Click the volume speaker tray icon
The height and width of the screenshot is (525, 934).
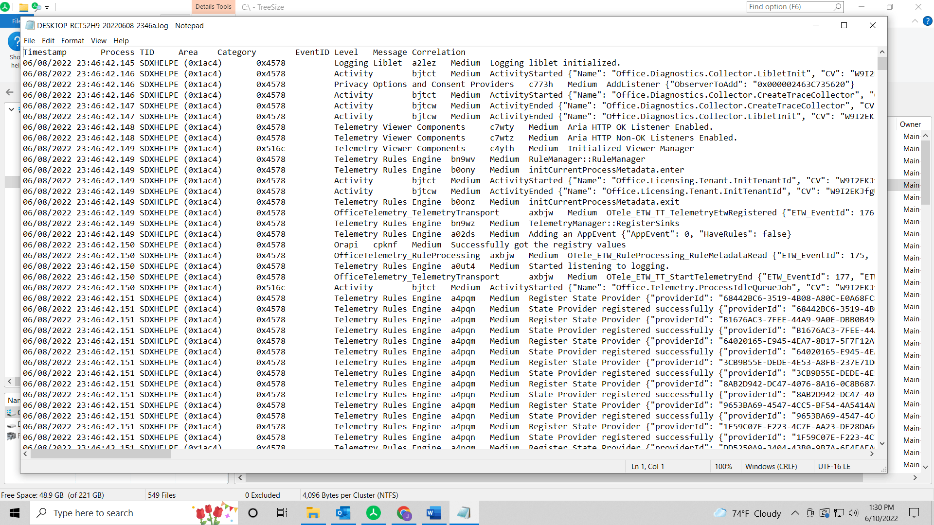tap(853, 513)
